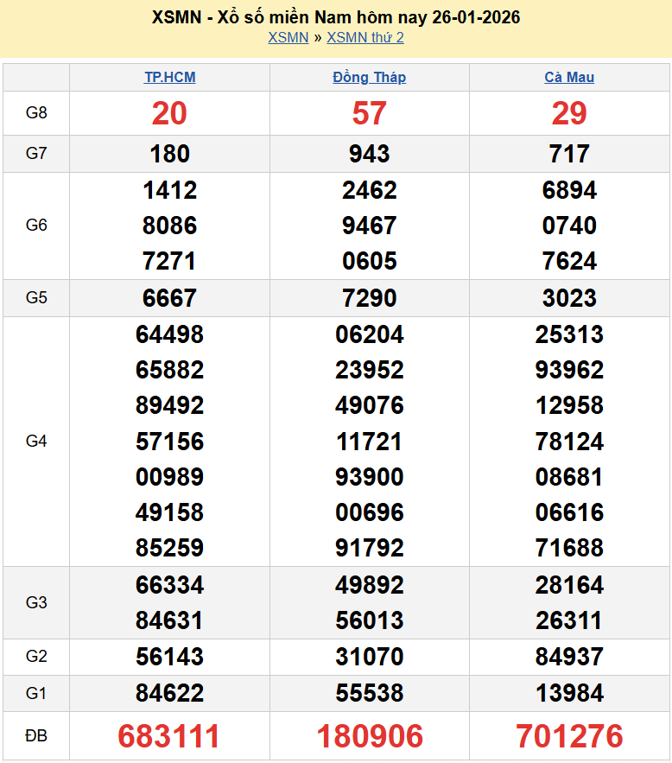Open the Đồng Tháp province link
This screenshot has width=672, height=763.
click(x=369, y=77)
